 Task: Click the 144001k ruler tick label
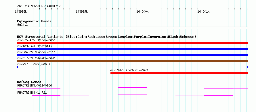coord(204,11)
